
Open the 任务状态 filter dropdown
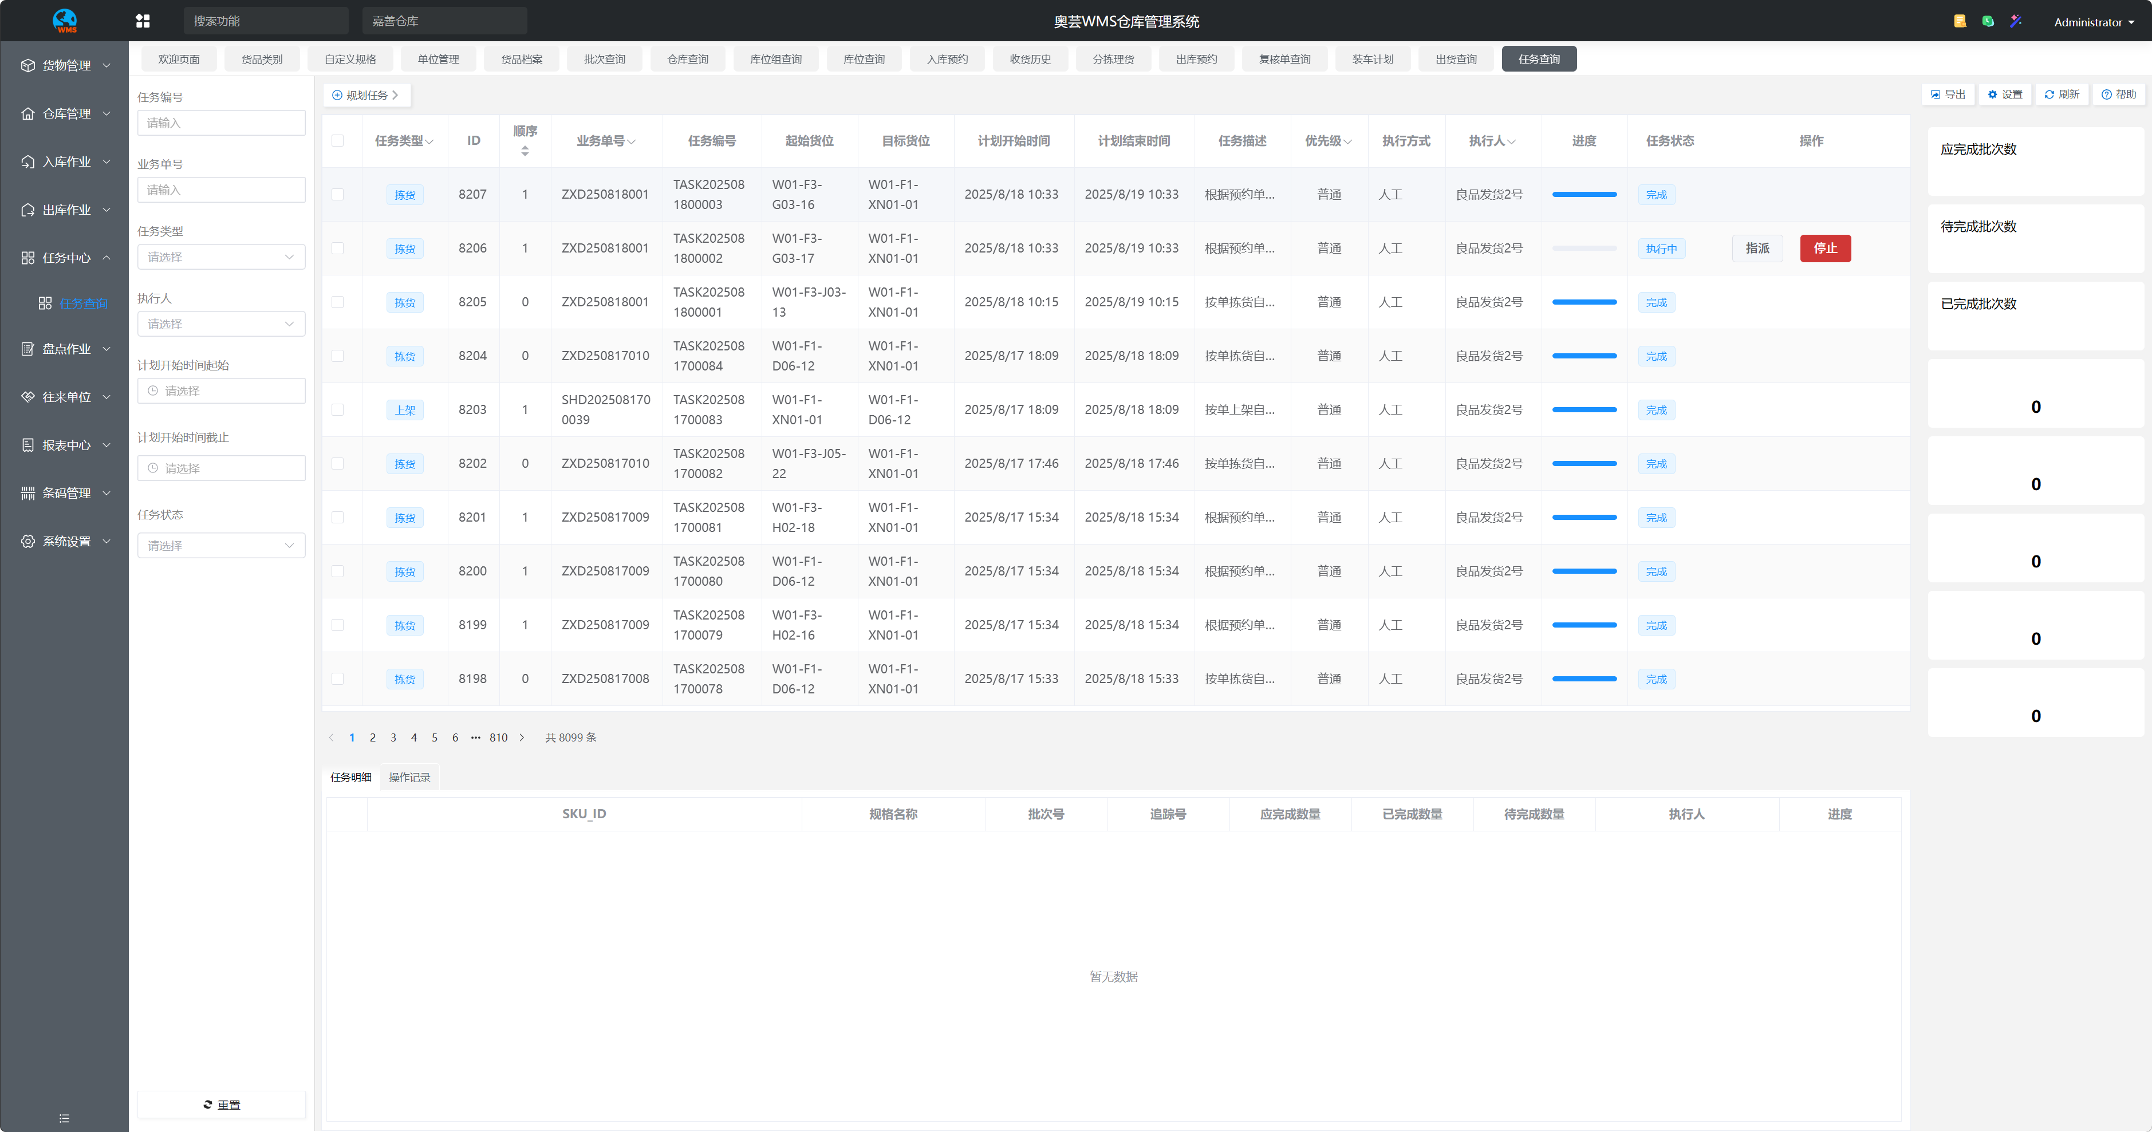click(220, 546)
